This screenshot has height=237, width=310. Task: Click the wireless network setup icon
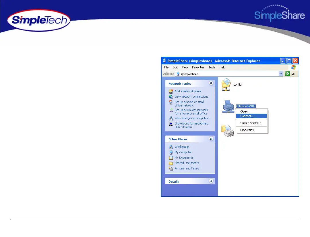click(171, 110)
